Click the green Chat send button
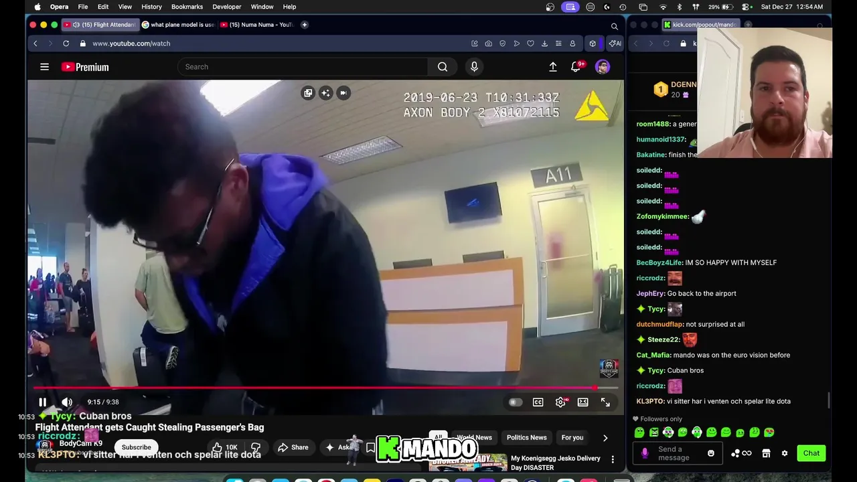The width and height of the screenshot is (857, 482). tap(811, 453)
